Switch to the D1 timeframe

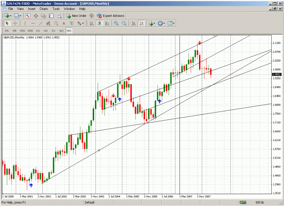54,31
